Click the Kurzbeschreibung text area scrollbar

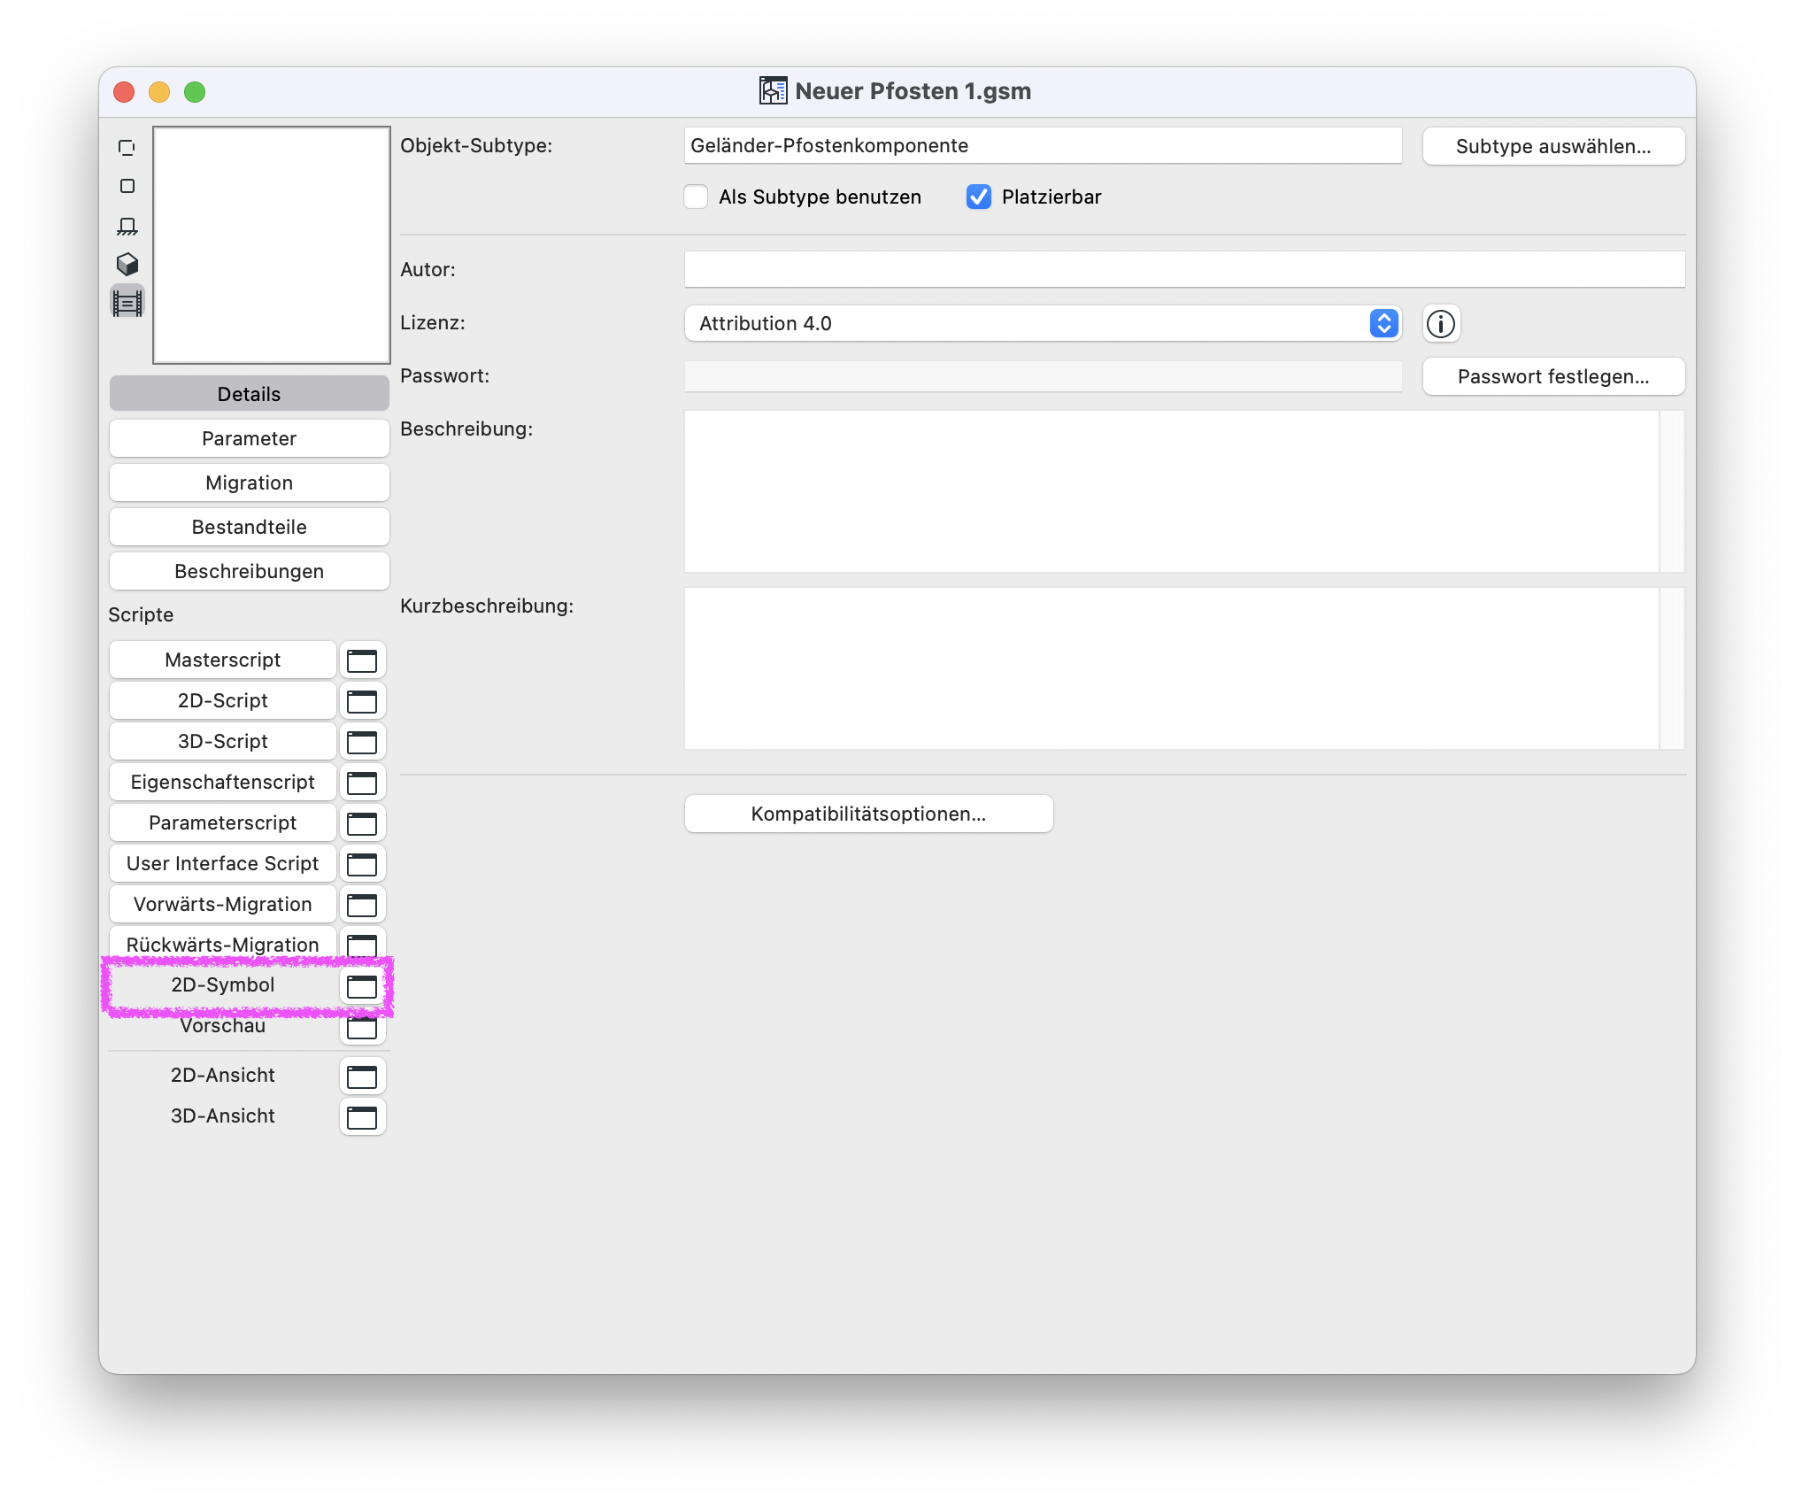(1672, 668)
